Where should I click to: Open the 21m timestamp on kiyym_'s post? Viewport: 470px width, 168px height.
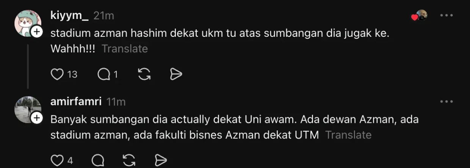tap(104, 16)
